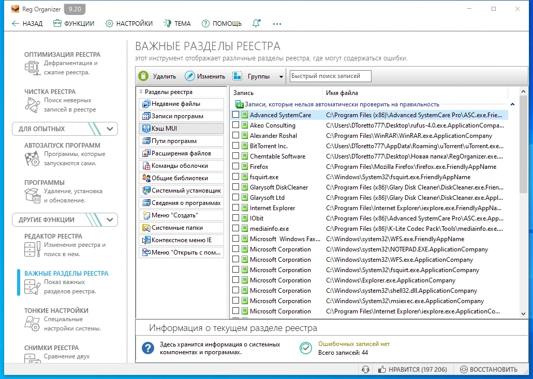Open Автозапуск программ flag icon

pos(32,159)
